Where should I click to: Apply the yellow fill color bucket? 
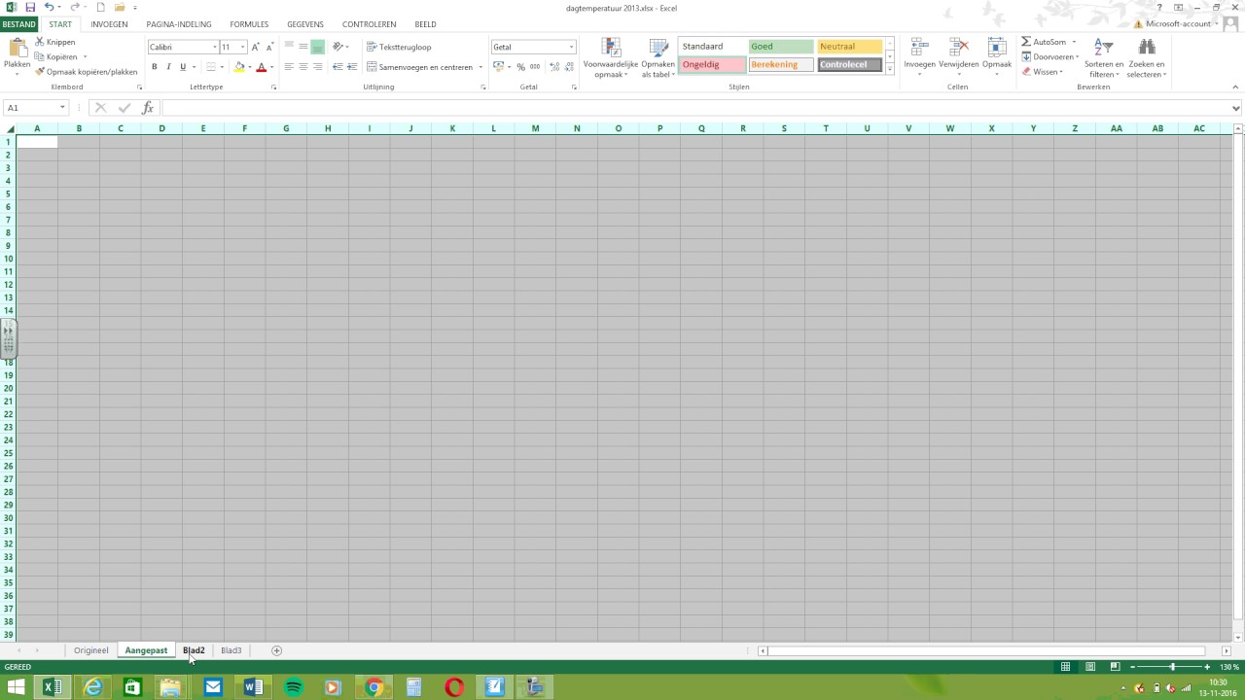tap(239, 67)
